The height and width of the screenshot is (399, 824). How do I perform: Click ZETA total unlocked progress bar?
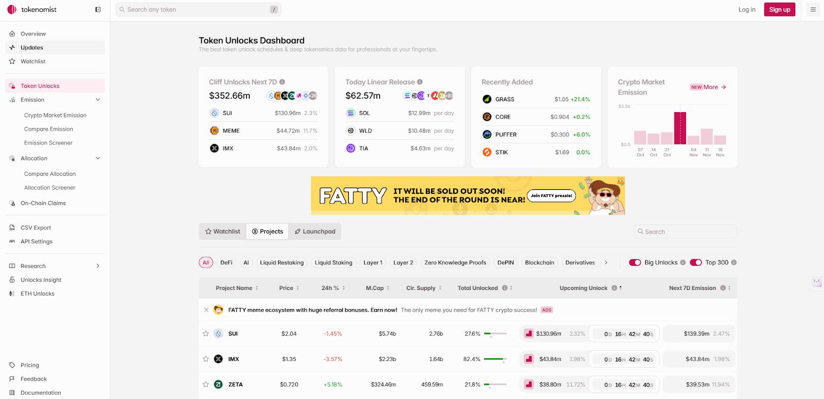pyautogui.click(x=495, y=384)
